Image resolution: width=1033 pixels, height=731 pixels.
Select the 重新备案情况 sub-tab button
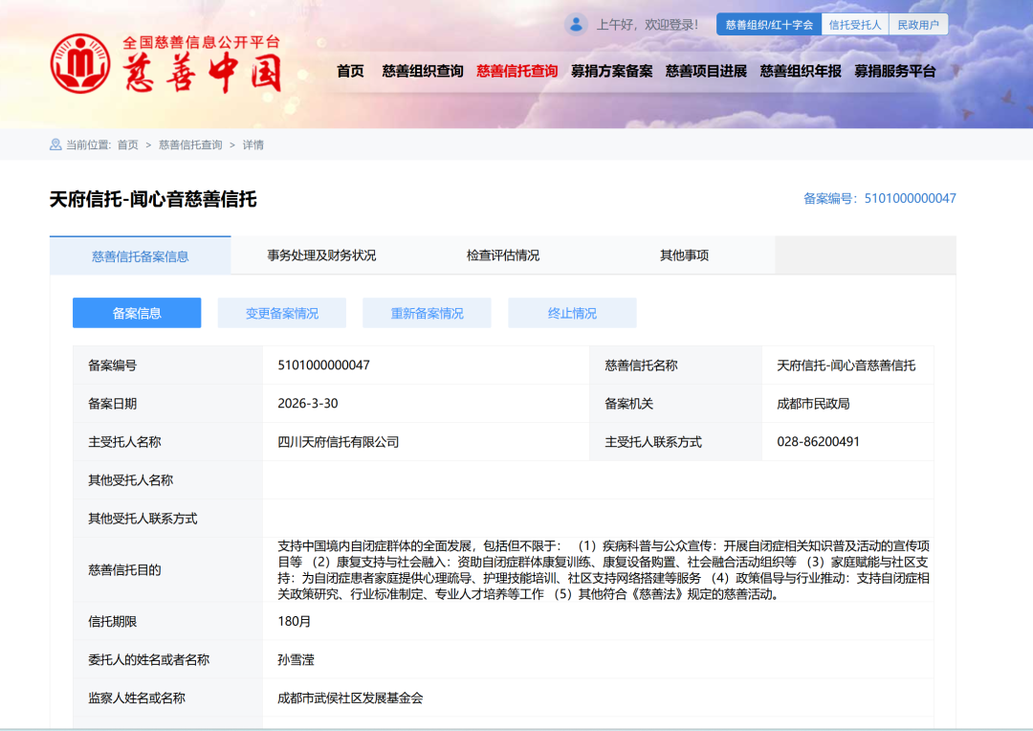427,313
